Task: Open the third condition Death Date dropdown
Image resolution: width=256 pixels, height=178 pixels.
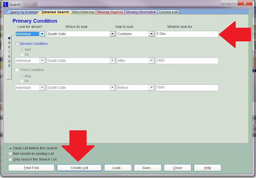Action: click(112, 87)
